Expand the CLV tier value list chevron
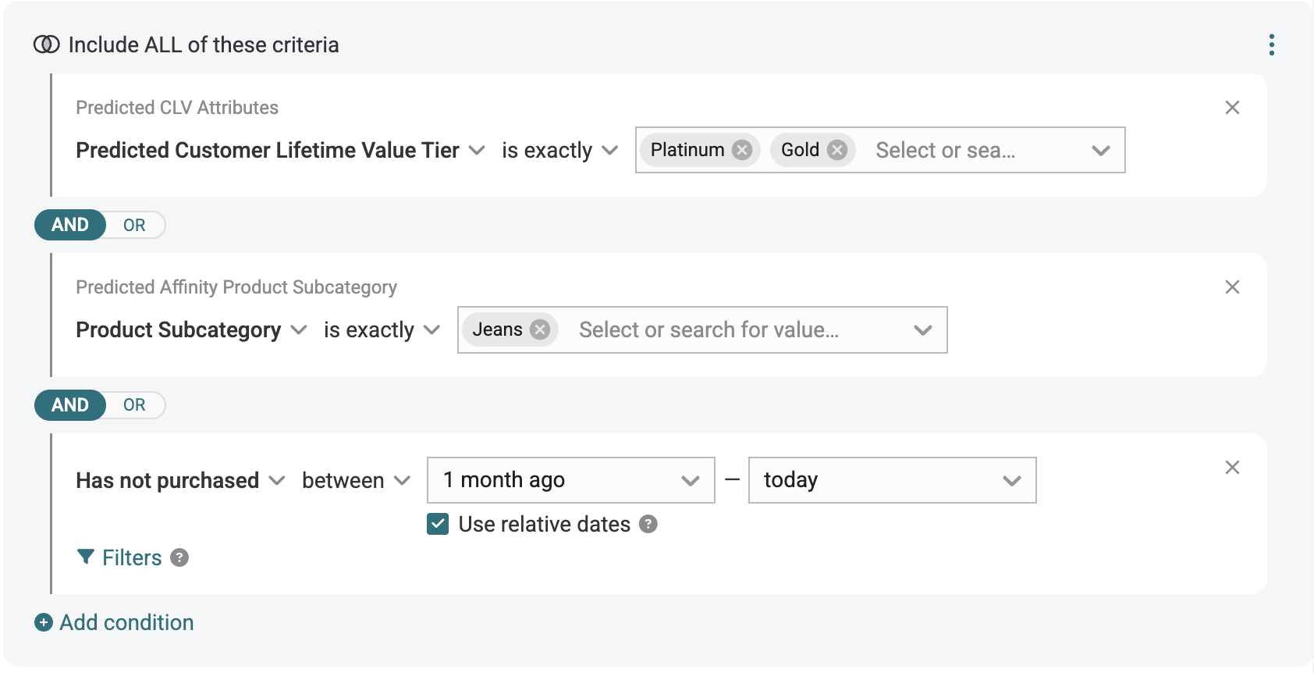This screenshot has width=1314, height=673. 1100,151
